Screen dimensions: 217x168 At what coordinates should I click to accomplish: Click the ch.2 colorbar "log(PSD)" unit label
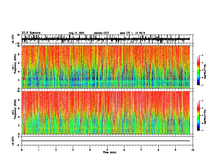(x=205, y=117)
